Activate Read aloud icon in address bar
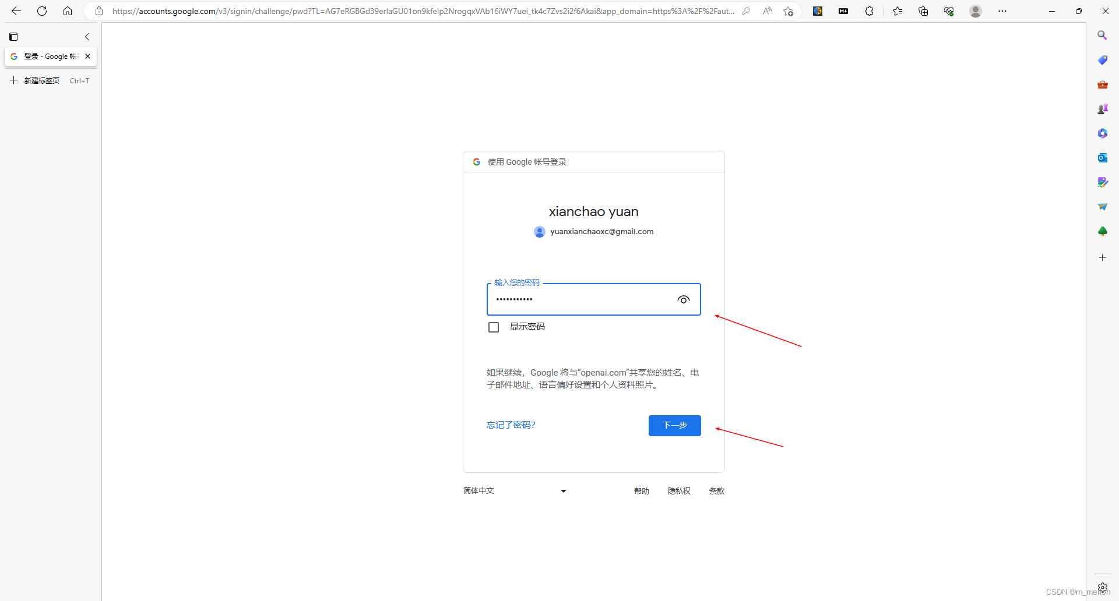This screenshot has width=1119, height=601. click(767, 11)
